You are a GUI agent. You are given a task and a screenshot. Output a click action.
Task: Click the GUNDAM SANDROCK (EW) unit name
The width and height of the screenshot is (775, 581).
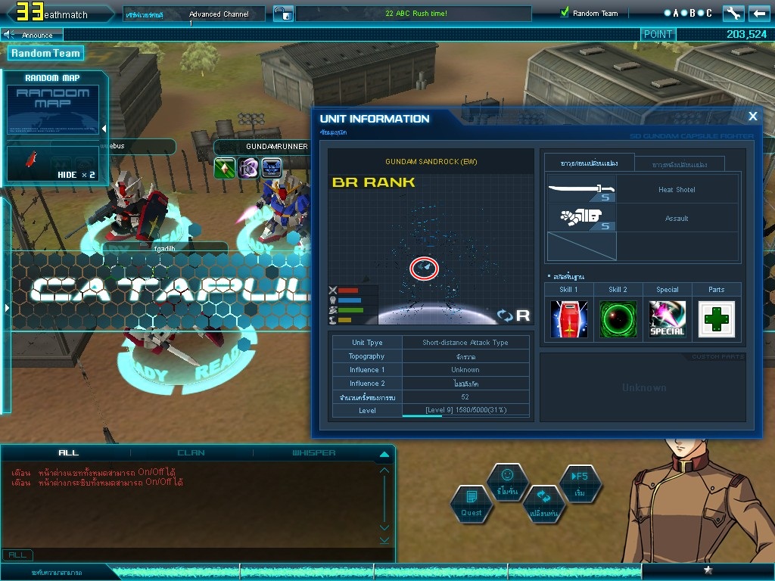tap(431, 162)
